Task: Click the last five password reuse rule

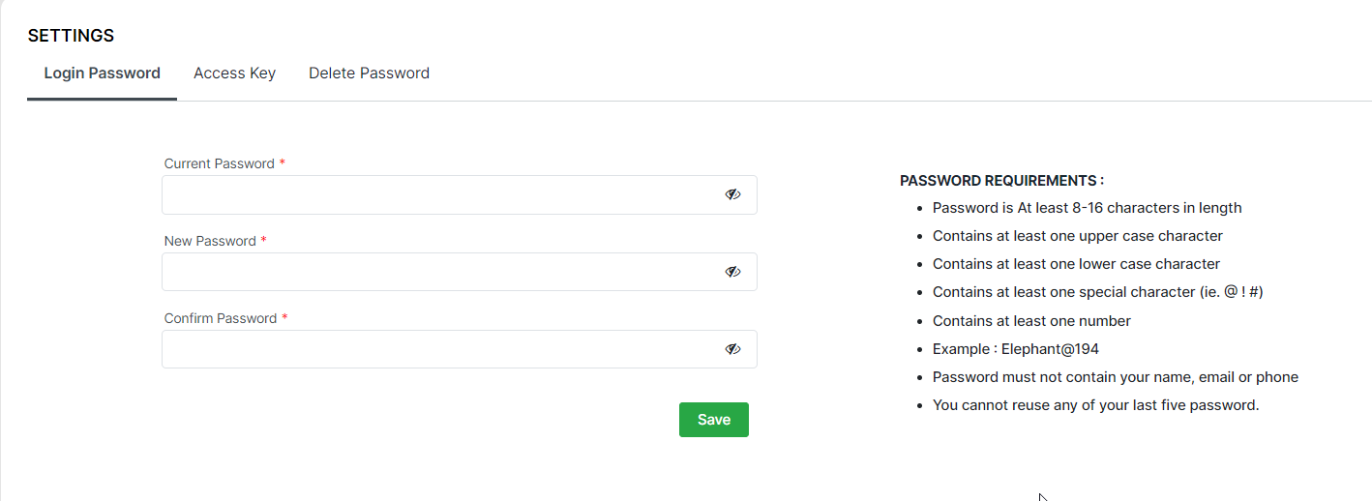Action: (x=1095, y=405)
